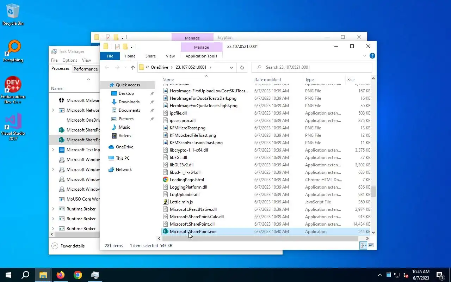Sort files by Date modified column
Screen dimensions: 451x282
point(277,80)
